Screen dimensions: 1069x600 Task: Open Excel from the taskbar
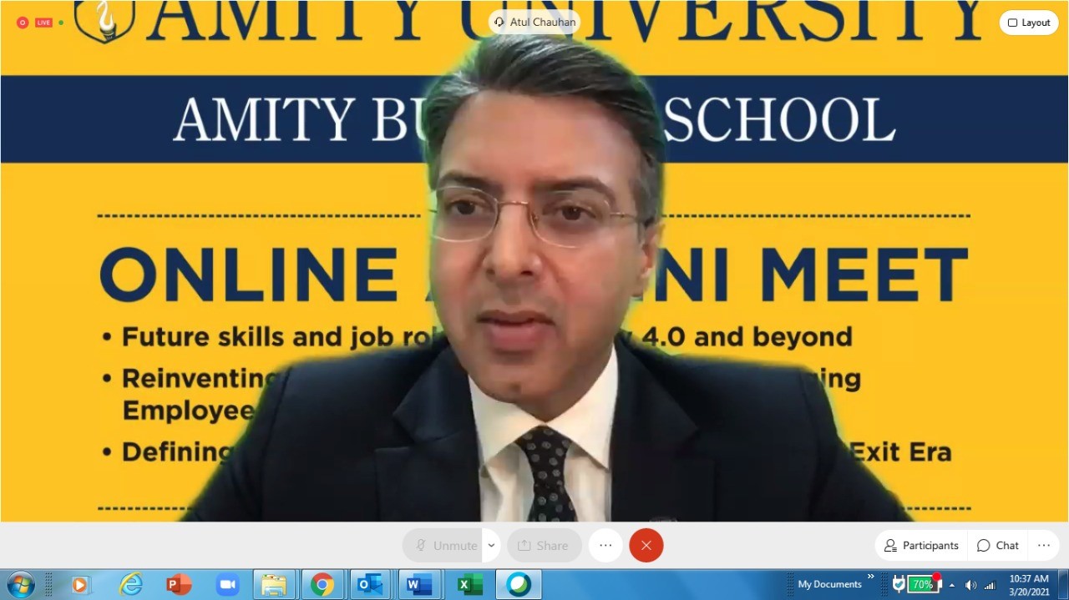(470, 585)
